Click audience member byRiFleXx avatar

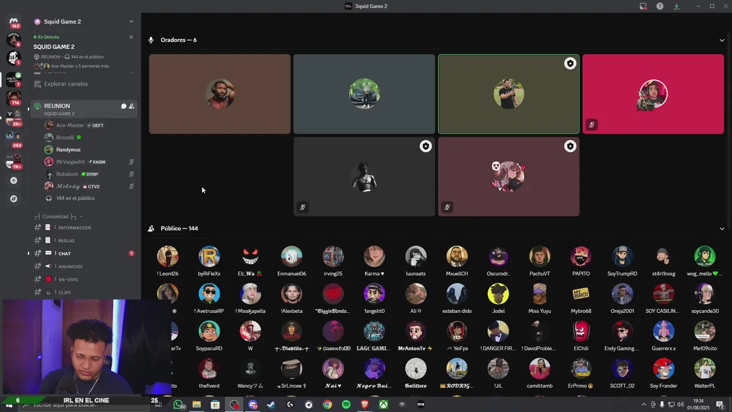(209, 256)
